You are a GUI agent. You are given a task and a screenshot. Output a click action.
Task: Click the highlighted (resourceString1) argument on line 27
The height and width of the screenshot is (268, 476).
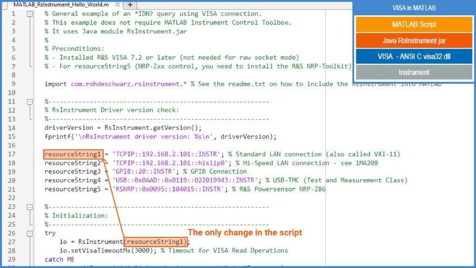156,241
